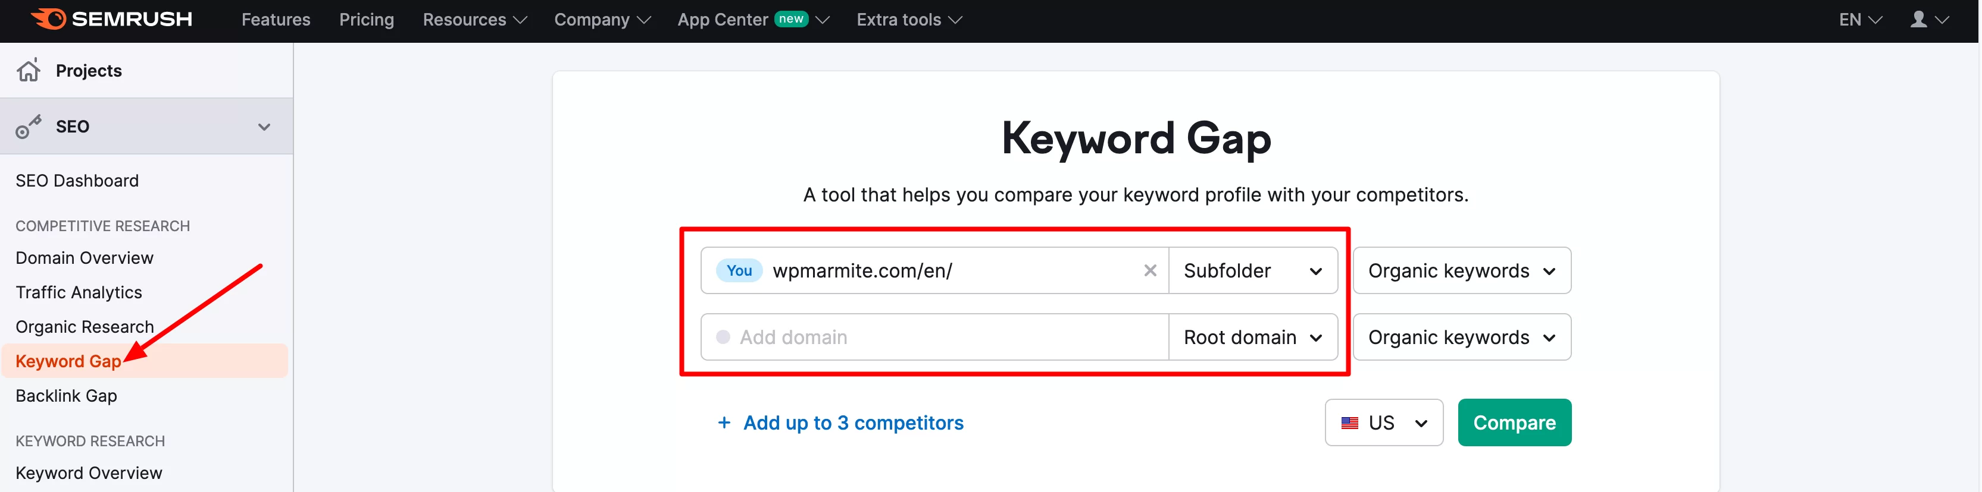This screenshot has height=492, width=1982.
Task: Click the COMPETITIVE RESEARCH heading
Action: [102, 226]
